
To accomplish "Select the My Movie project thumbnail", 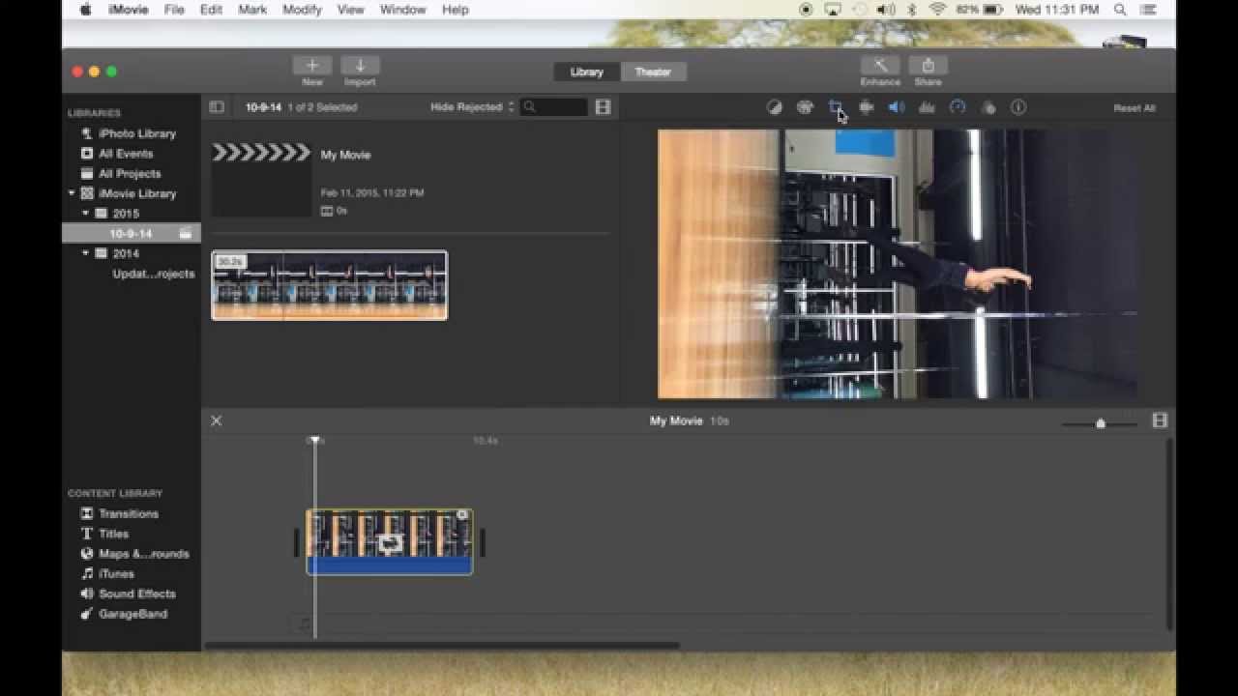I will [x=261, y=179].
